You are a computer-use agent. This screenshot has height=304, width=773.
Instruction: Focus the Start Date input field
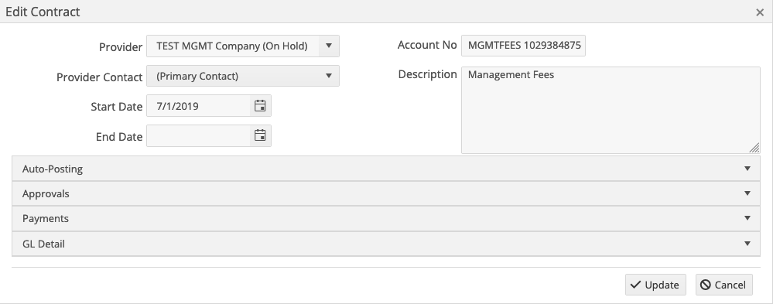[198, 106]
